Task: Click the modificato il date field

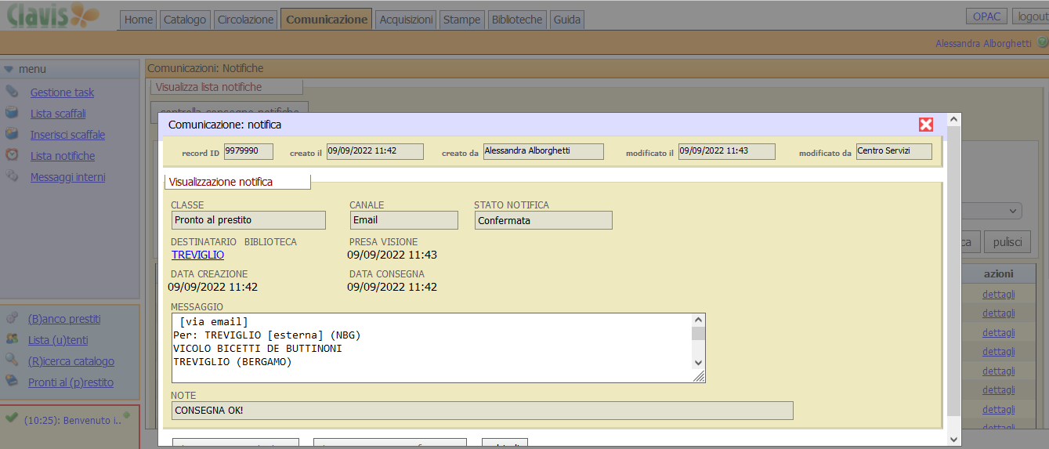Action: (x=726, y=151)
